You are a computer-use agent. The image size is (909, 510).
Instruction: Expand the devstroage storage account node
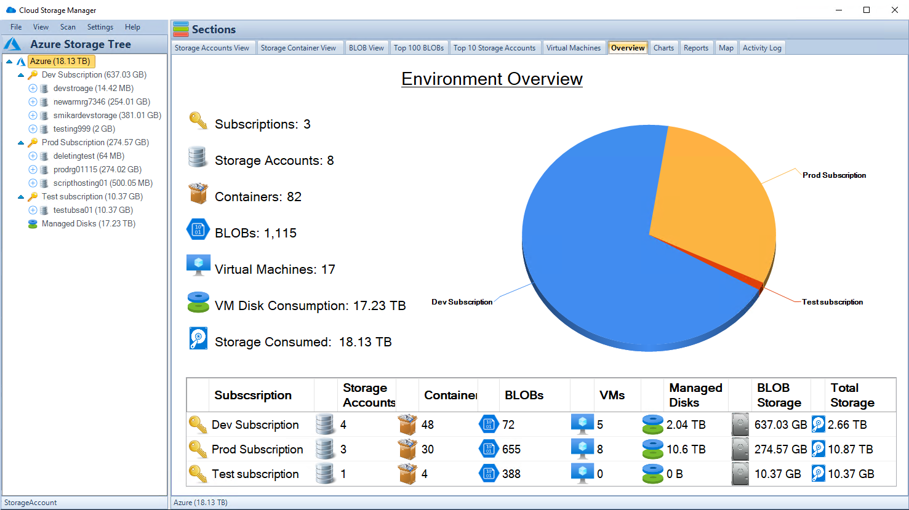(33, 88)
